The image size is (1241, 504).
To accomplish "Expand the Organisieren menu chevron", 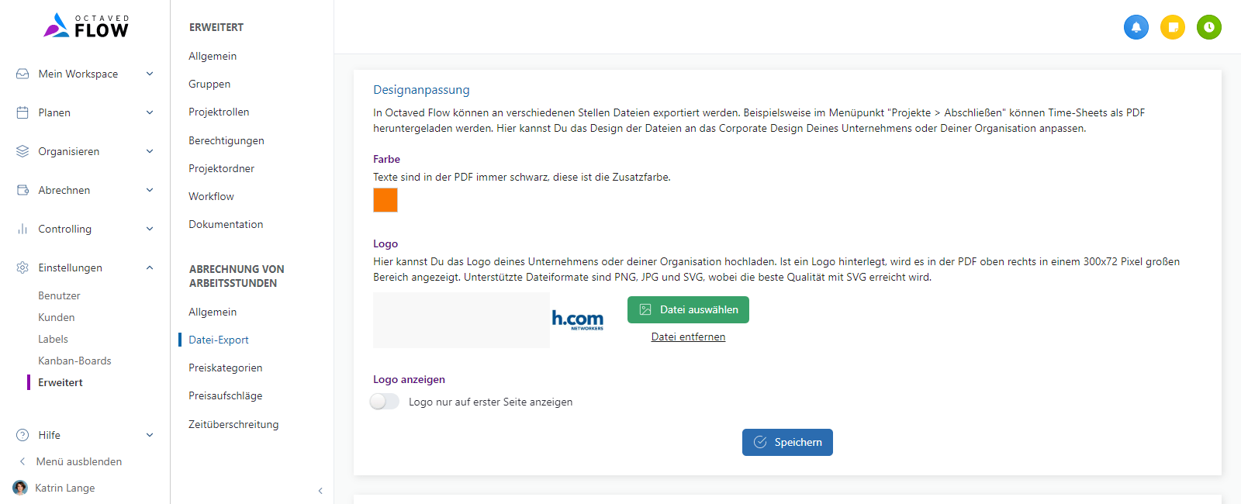I will (150, 151).
